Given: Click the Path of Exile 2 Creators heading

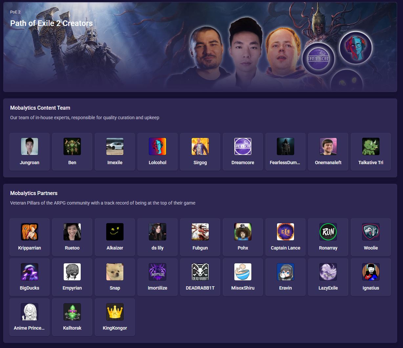Looking at the screenshot, I should point(52,23).
